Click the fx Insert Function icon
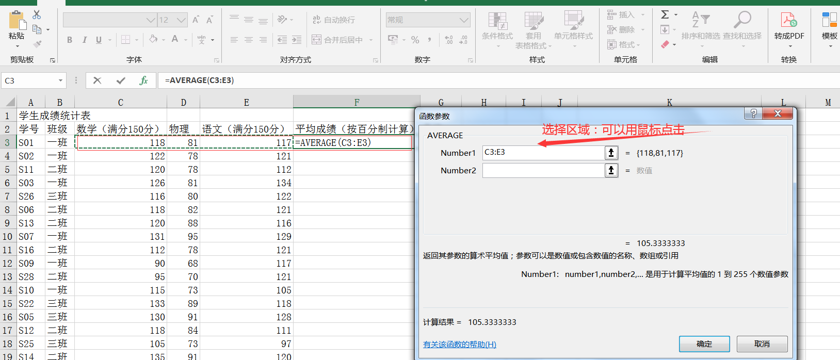 tap(143, 80)
